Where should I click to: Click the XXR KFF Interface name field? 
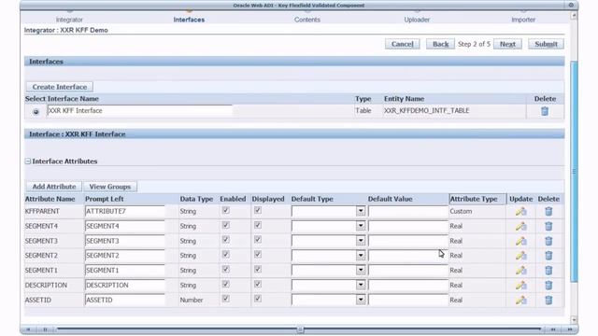click(x=139, y=111)
